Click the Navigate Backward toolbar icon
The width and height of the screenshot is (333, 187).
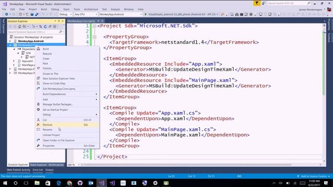click(x=7, y=14)
